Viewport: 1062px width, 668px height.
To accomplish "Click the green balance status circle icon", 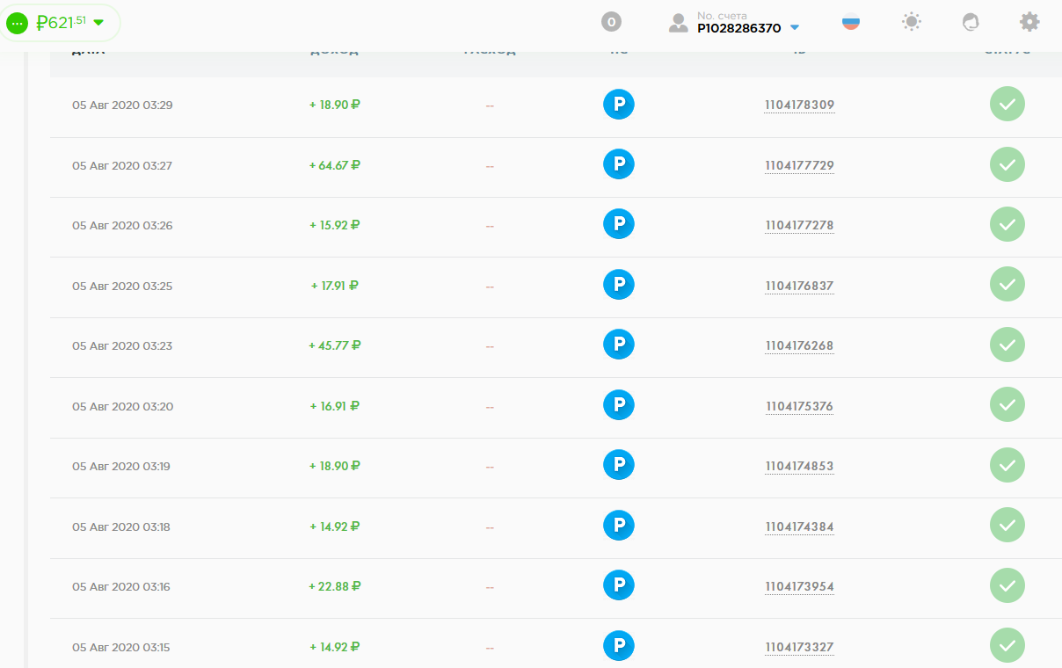I will [18, 23].
